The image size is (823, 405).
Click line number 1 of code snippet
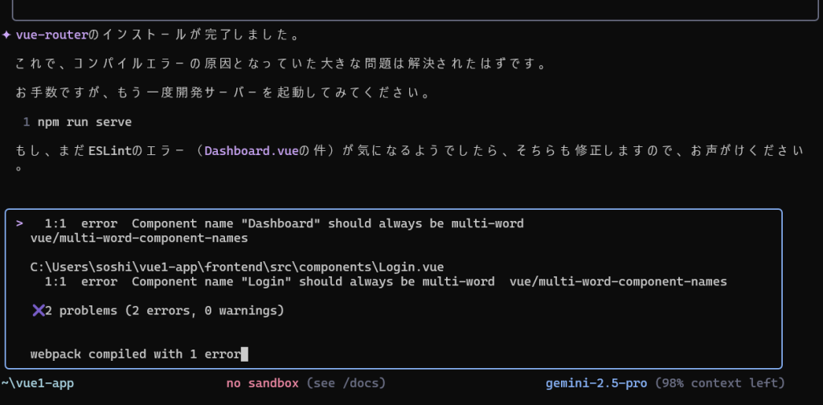click(27, 122)
